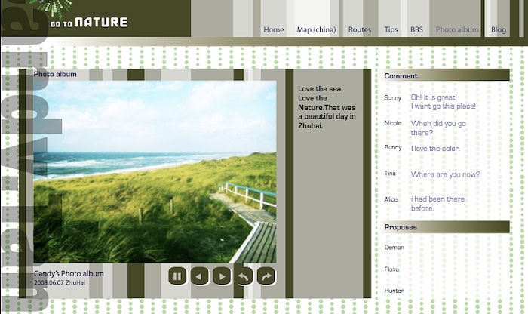Open comment 'I love the color.'
This screenshot has height=314, width=528.
pos(435,149)
